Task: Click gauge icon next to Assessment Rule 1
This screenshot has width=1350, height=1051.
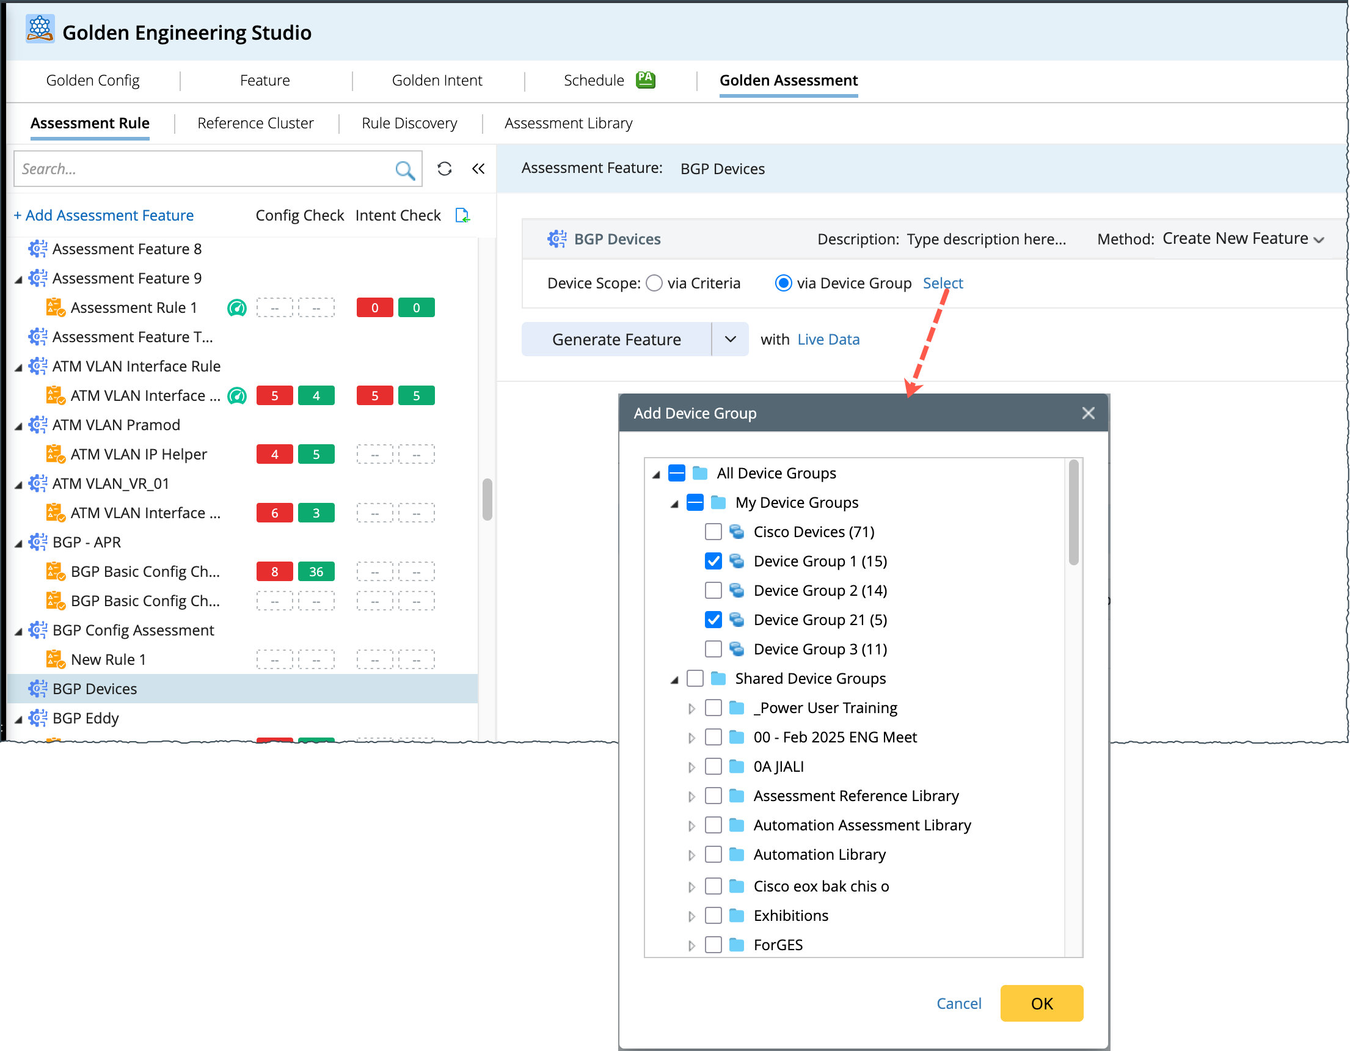Action: tap(237, 308)
